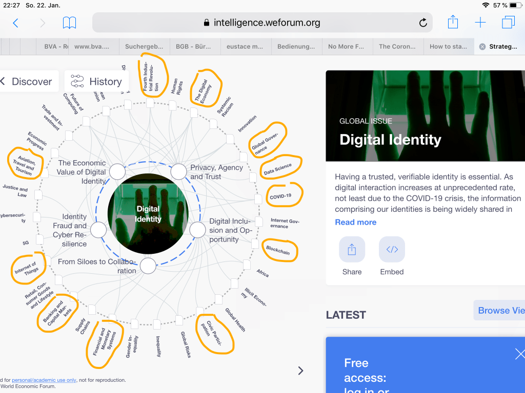Show all tabs with the overview icon
Viewport: 525px width, 393px height.
(508, 23)
